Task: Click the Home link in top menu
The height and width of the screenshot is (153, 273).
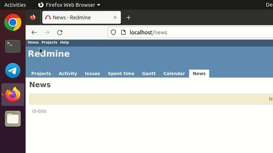Action: click(x=33, y=42)
